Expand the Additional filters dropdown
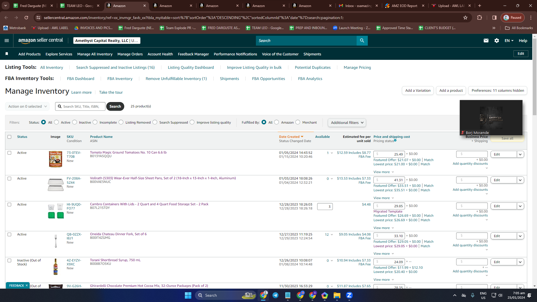This screenshot has width=537, height=302. coord(347,122)
